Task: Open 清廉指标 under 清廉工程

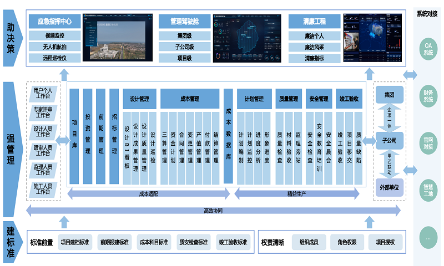Action: [314, 58]
